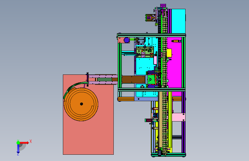Select the yellow block on the magenta panel
The image size is (249, 161).
pyautogui.click(x=169, y=53)
